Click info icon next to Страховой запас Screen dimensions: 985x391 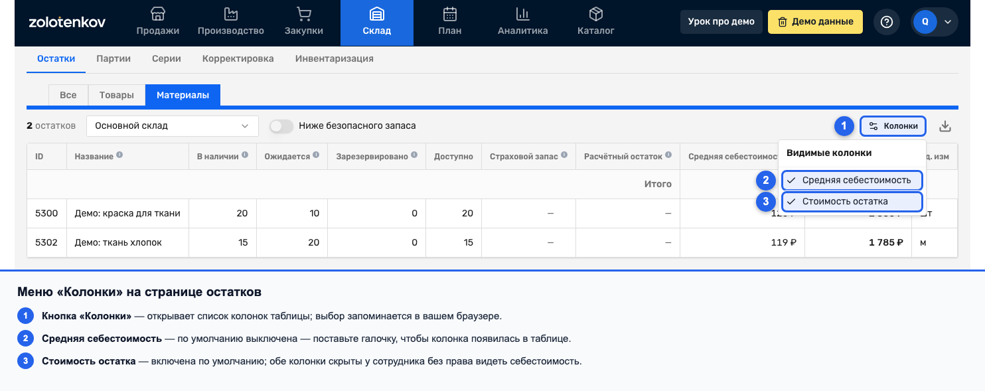(564, 155)
